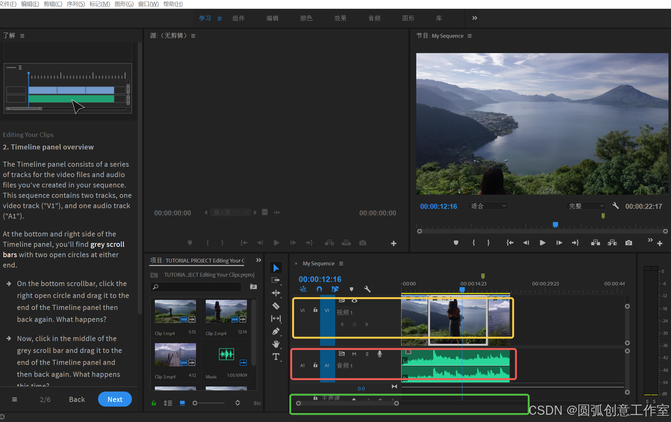The width and height of the screenshot is (671, 422).
Task: Select the Pen tool in toolbar
Action: coord(276,331)
